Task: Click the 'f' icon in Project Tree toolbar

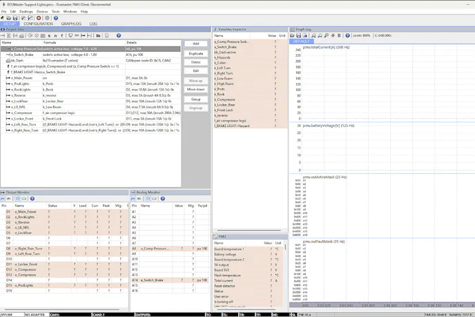Action: [62, 35]
